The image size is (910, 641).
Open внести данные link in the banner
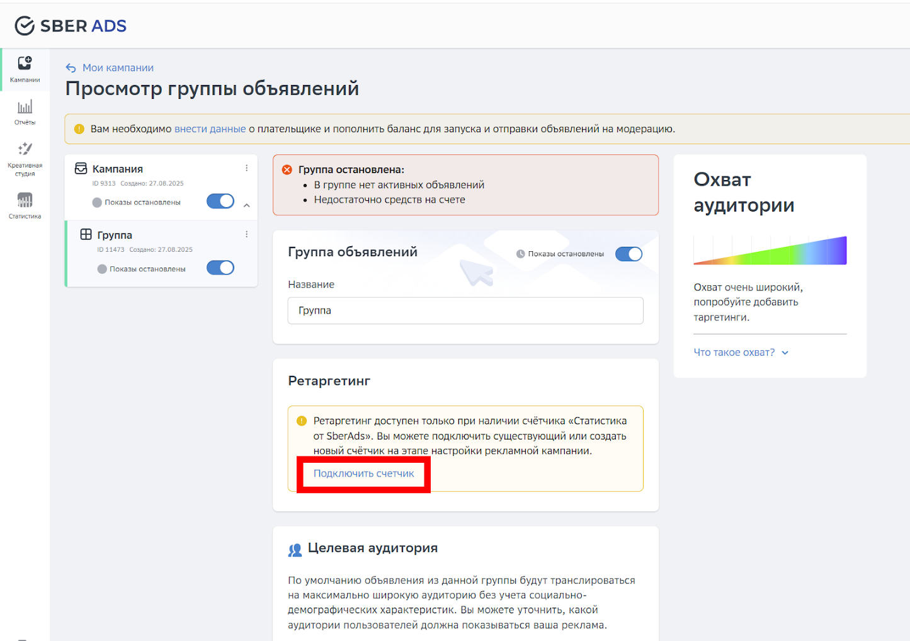(210, 128)
